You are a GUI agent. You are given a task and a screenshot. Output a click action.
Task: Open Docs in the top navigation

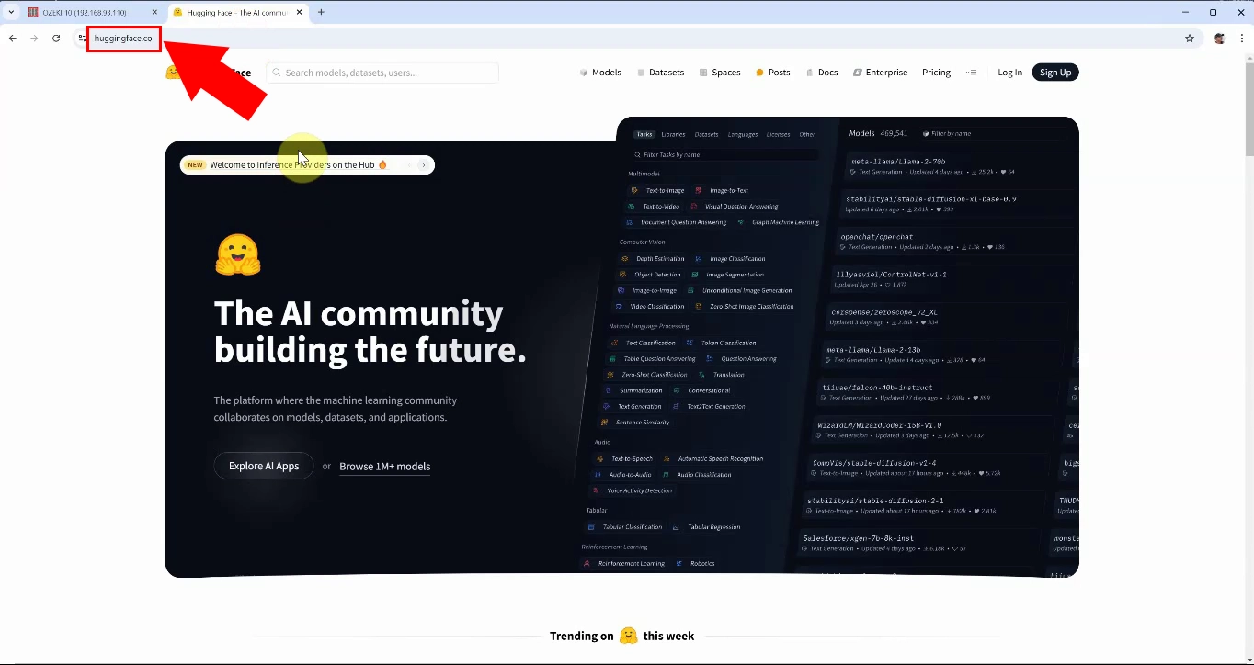(822, 73)
